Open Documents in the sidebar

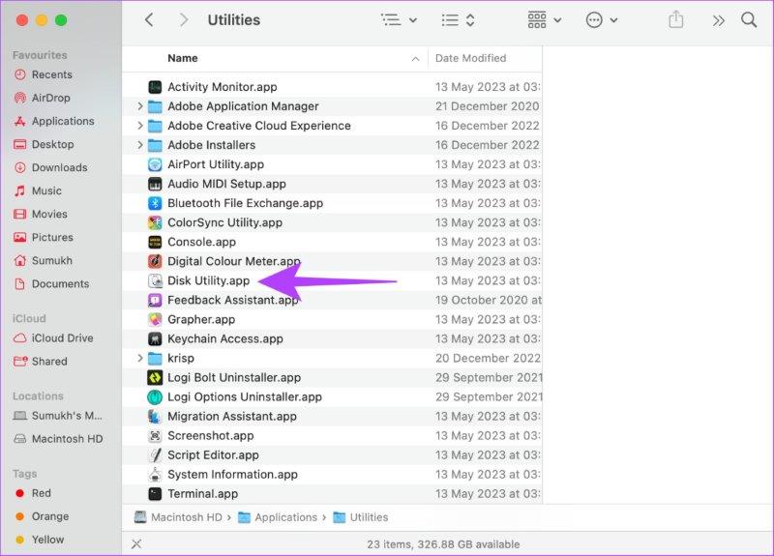pos(52,284)
